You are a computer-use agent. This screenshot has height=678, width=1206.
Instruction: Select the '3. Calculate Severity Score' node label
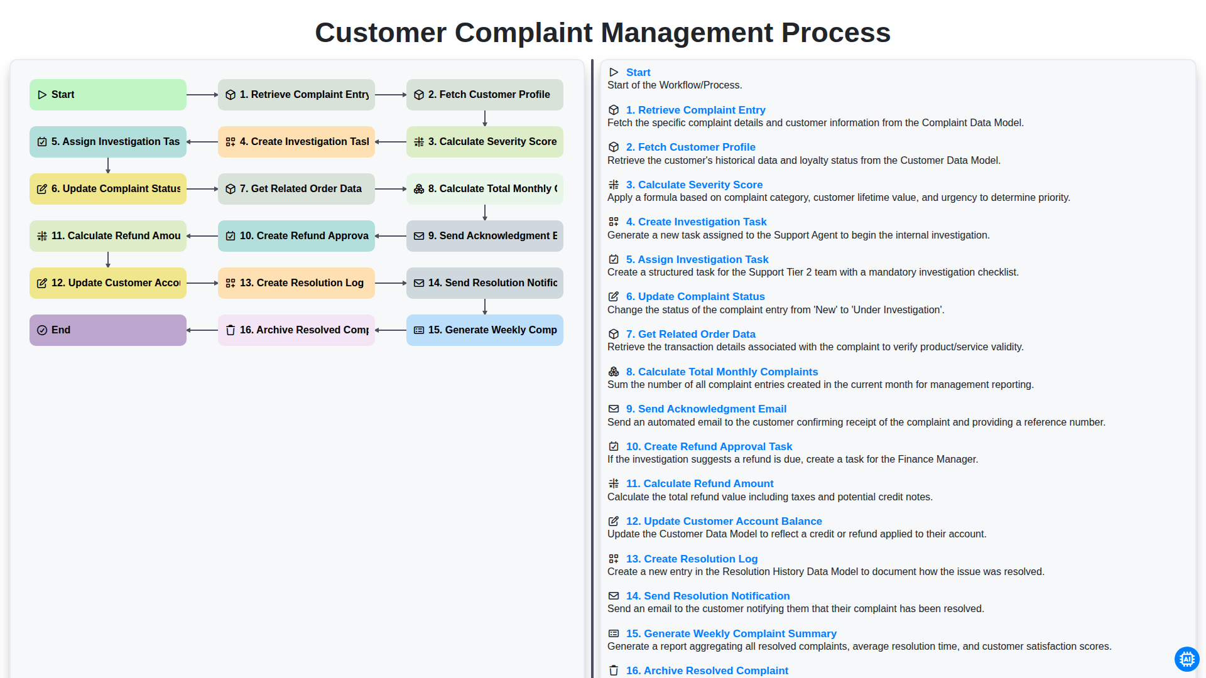(x=492, y=142)
